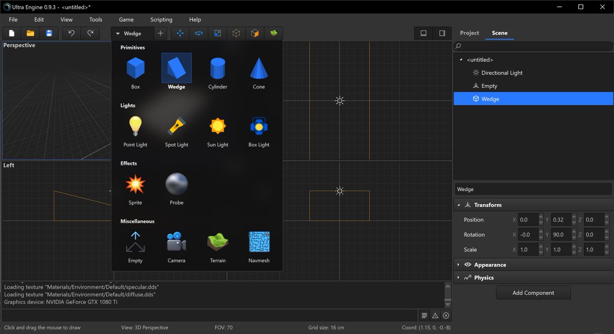This screenshot has height=334, width=614.
Task: Pick the Sun Light icon
Action: point(217,126)
